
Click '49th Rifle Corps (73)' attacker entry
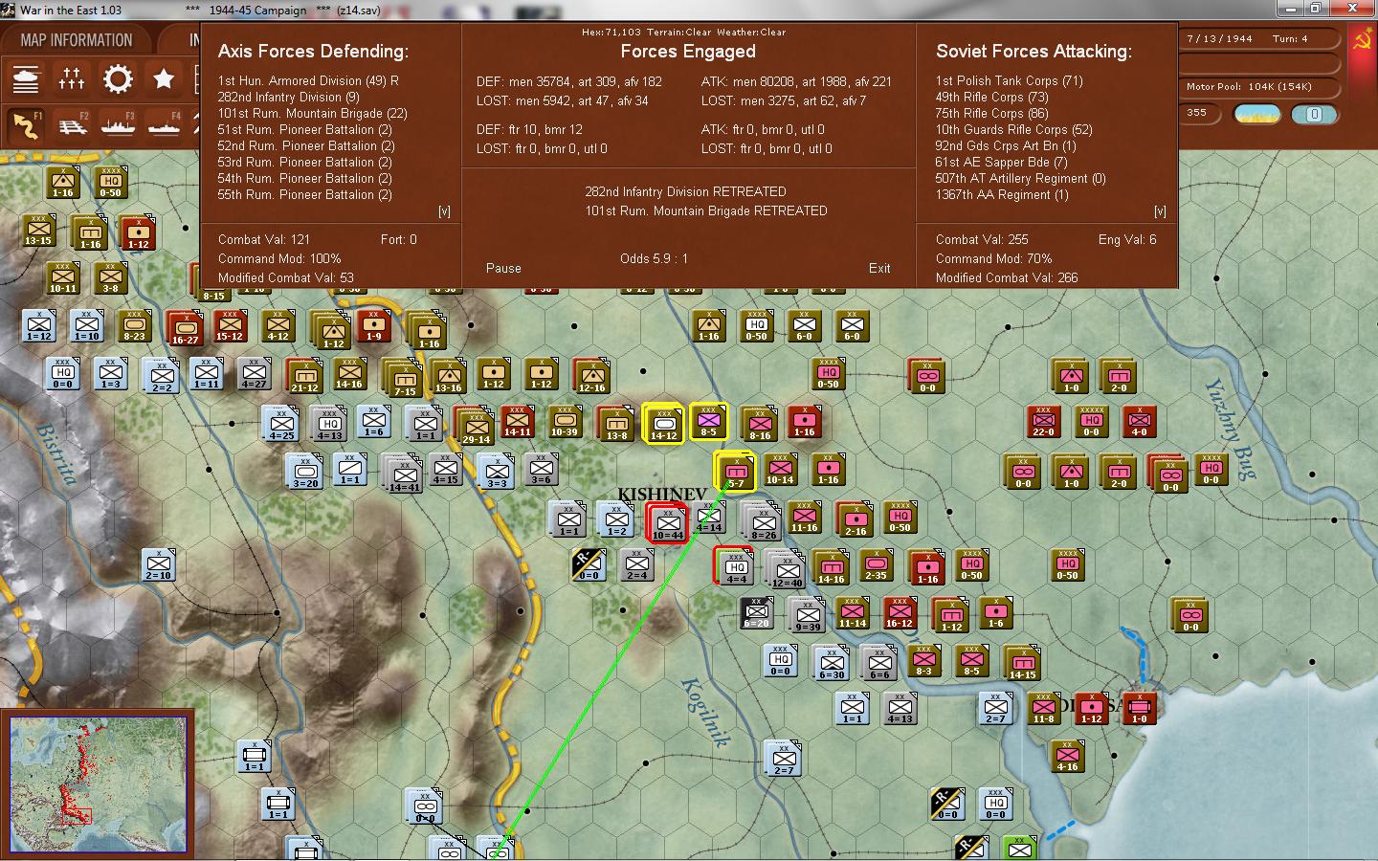coord(992,98)
